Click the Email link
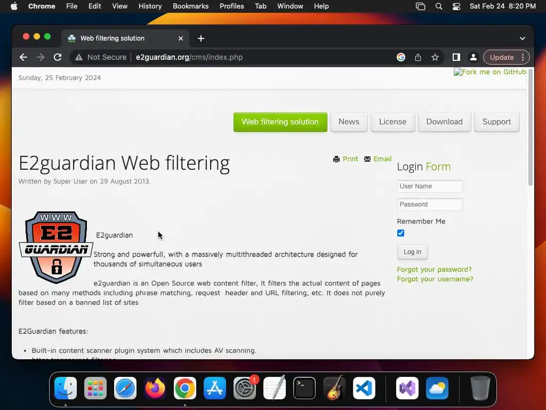This screenshot has width=546, height=410. coord(382,159)
